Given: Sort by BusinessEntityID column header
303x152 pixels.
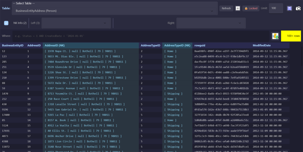Looking at the screenshot, I should (x=13, y=45).
